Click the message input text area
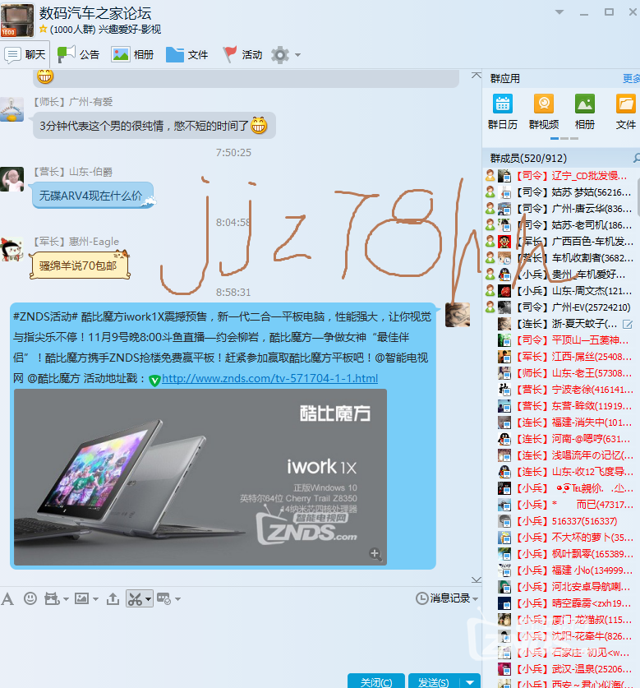 (239, 639)
